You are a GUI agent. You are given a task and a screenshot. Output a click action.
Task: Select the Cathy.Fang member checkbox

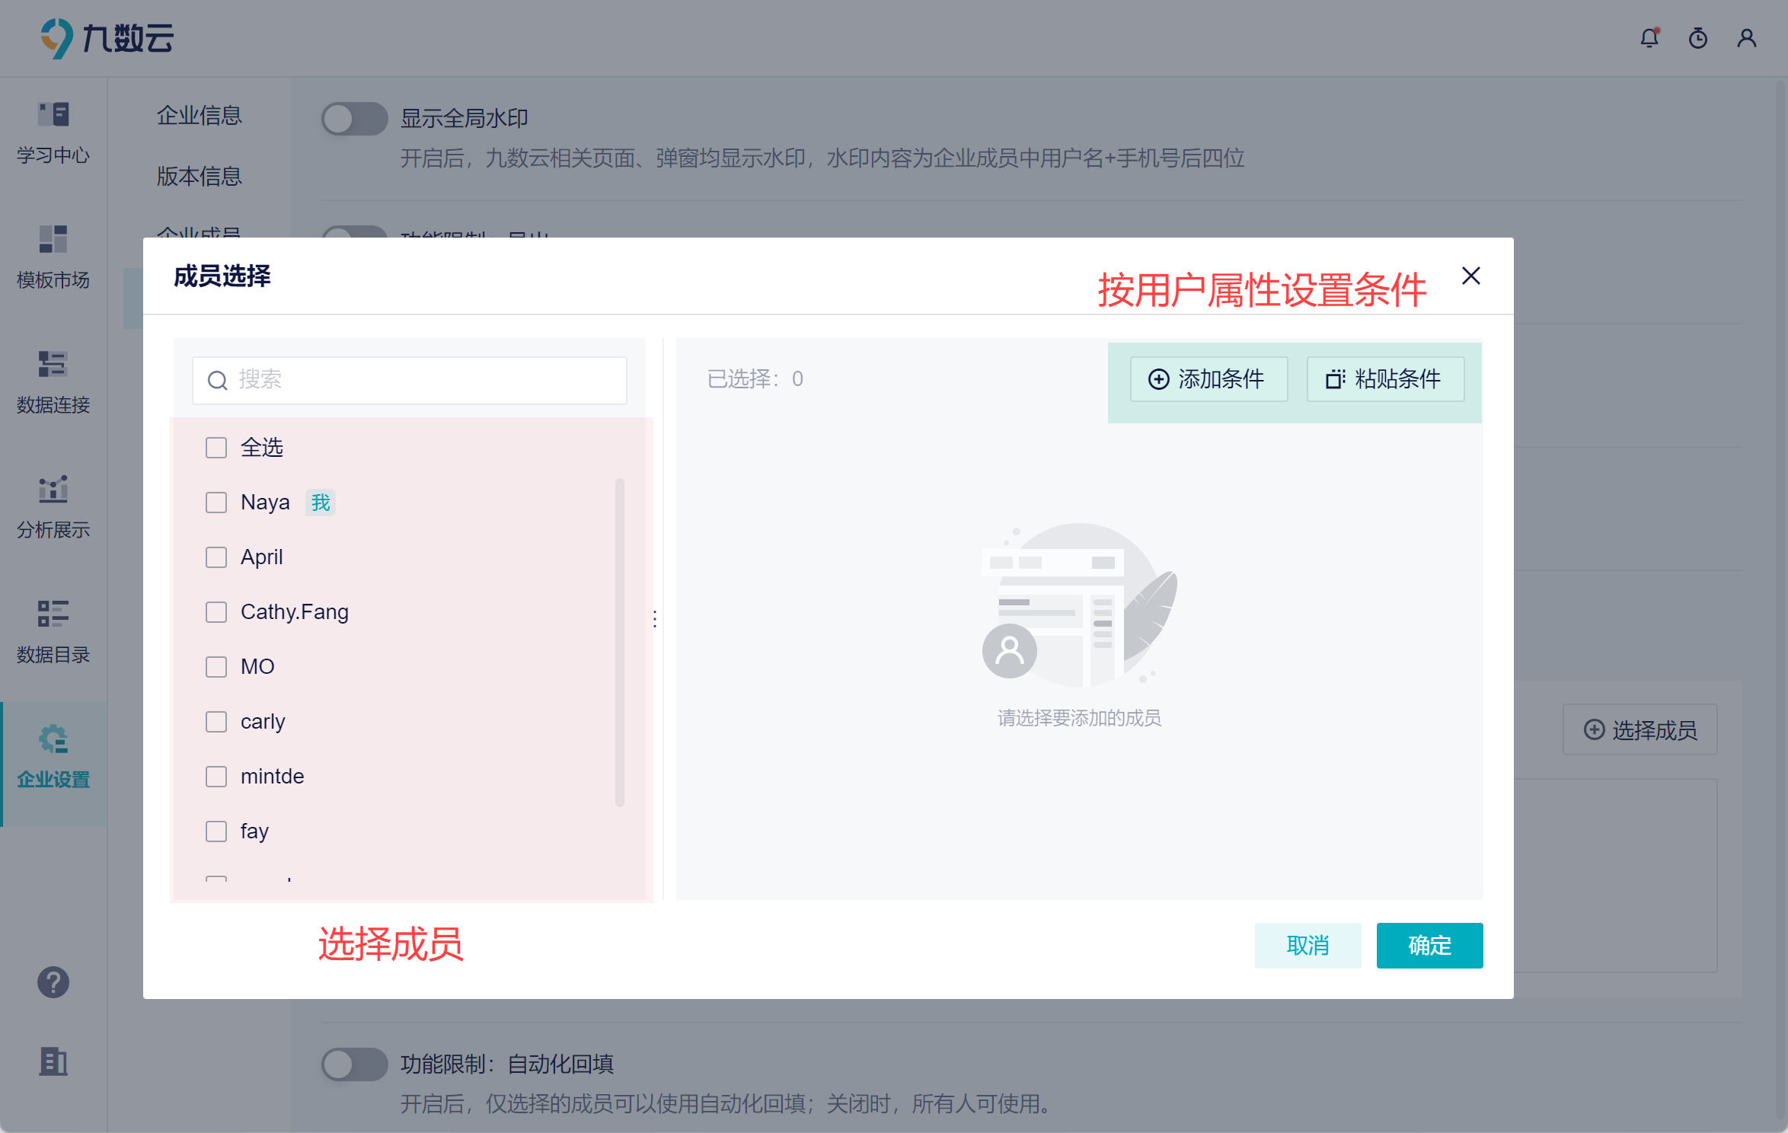click(x=216, y=612)
